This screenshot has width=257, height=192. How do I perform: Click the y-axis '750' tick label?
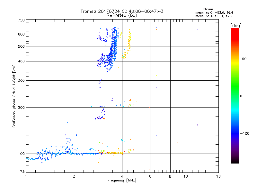click(x=22, y=20)
